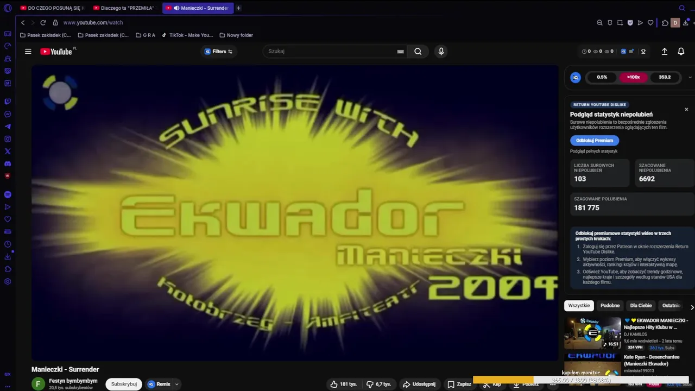Open Twitch in the Opera sidebar
This screenshot has height=391, width=695.
(x=8, y=102)
